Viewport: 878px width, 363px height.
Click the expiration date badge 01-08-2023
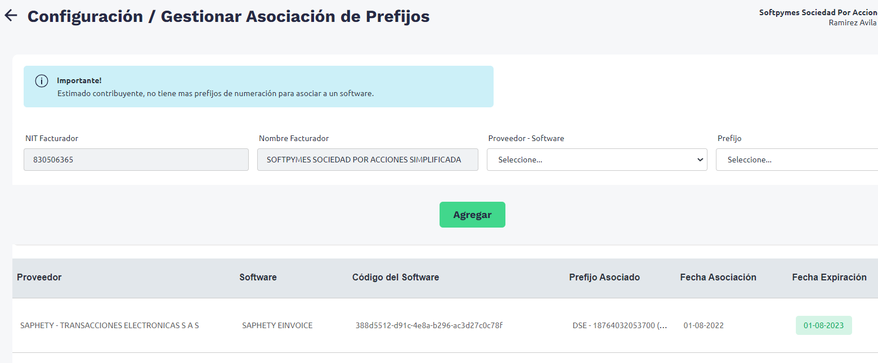click(x=824, y=325)
